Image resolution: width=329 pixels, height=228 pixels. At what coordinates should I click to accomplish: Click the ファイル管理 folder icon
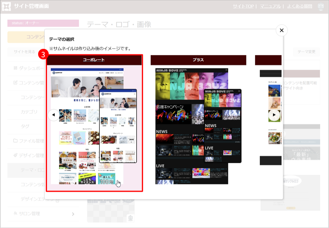click(x=15, y=141)
